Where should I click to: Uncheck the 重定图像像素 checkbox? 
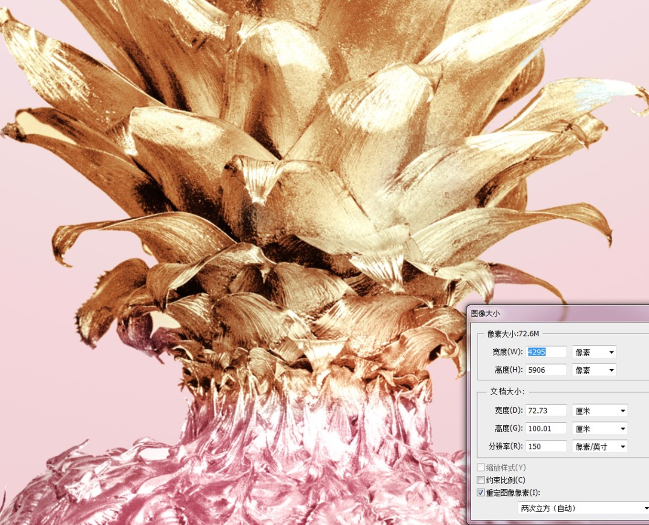(481, 493)
